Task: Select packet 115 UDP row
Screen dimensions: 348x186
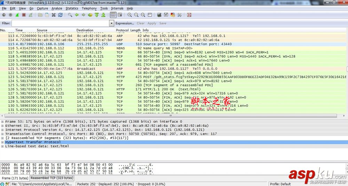Action: (x=173, y=44)
